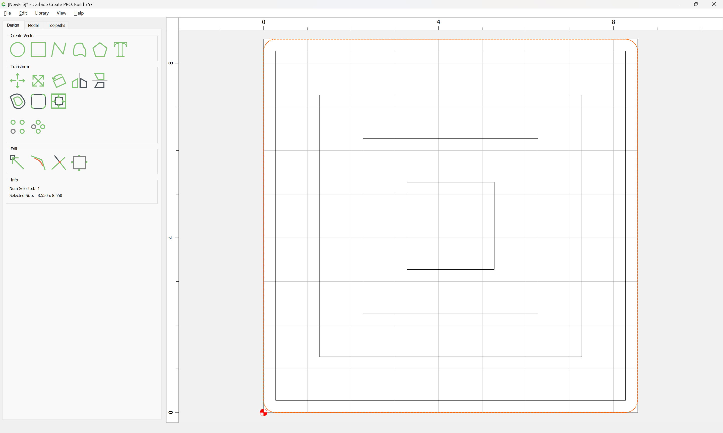The height and width of the screenshot is (433, 723).
Task: Open the Help menu
Action: (x=79, y=13)
